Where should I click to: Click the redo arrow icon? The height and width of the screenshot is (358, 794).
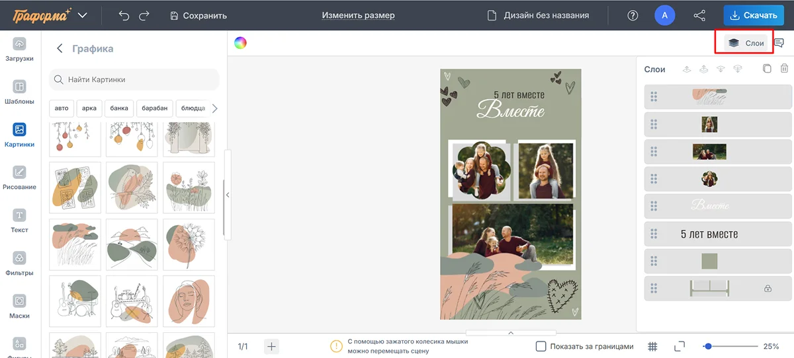click(x=144, y=15)
